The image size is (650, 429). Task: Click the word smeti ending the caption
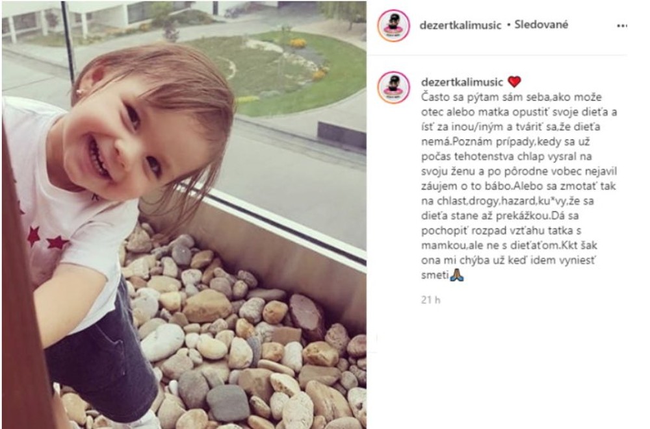pos(435,275)
